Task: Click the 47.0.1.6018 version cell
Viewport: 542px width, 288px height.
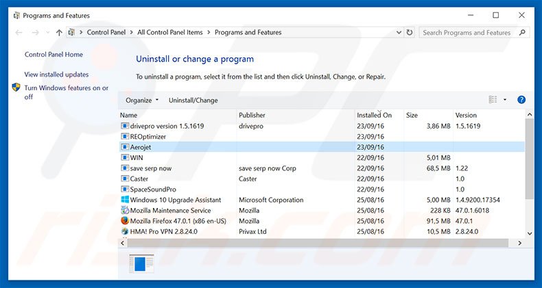Action: pos(472,211)
